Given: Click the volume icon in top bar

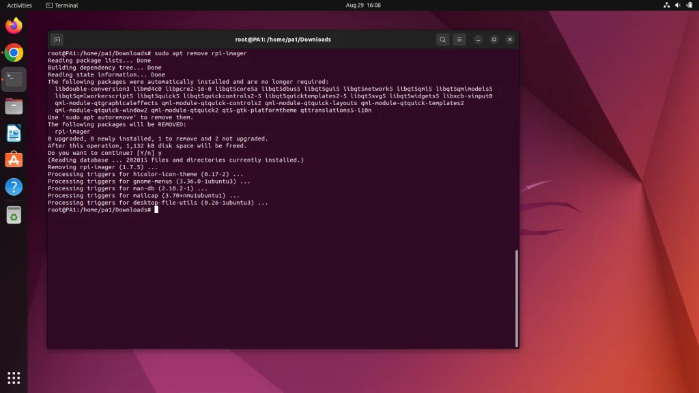Looking at the screenshot, I should click(x=678, y=5).
